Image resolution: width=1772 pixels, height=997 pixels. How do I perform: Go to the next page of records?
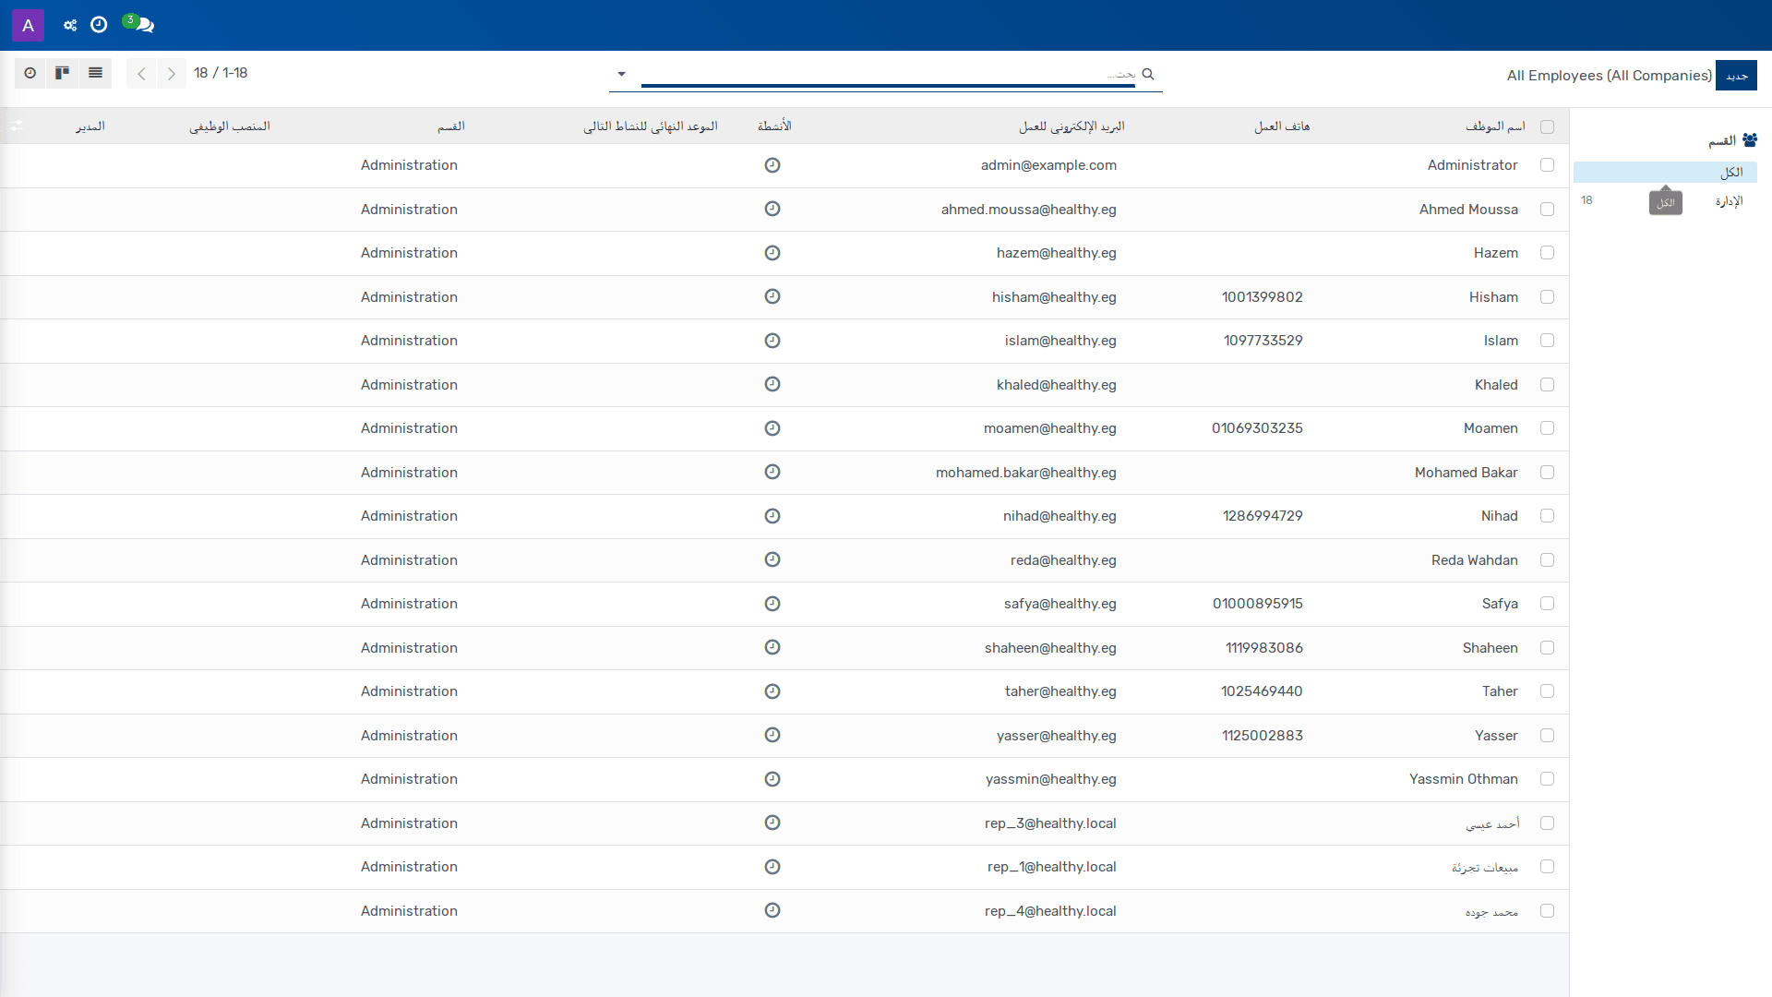click(x=172, y=74)
